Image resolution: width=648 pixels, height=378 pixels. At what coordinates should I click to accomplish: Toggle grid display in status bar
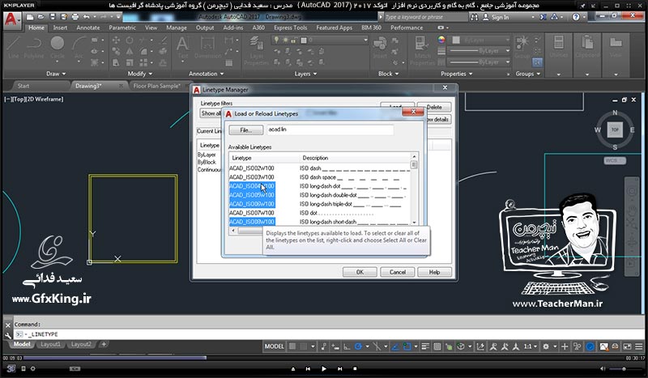292,346
